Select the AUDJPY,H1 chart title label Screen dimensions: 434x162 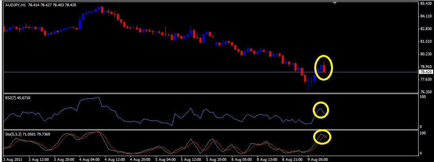pyautogui.click(x=15, y=5)
